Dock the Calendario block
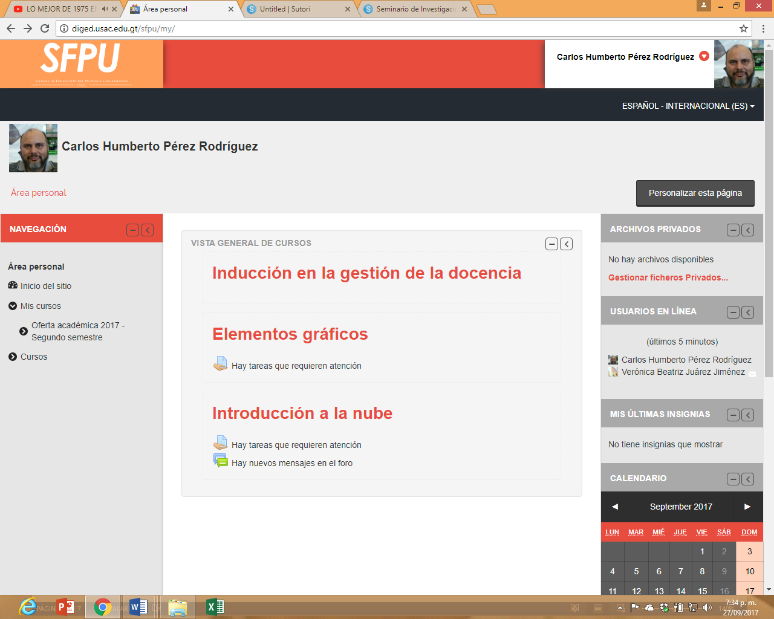774x619 pixels. coord(748,479)
